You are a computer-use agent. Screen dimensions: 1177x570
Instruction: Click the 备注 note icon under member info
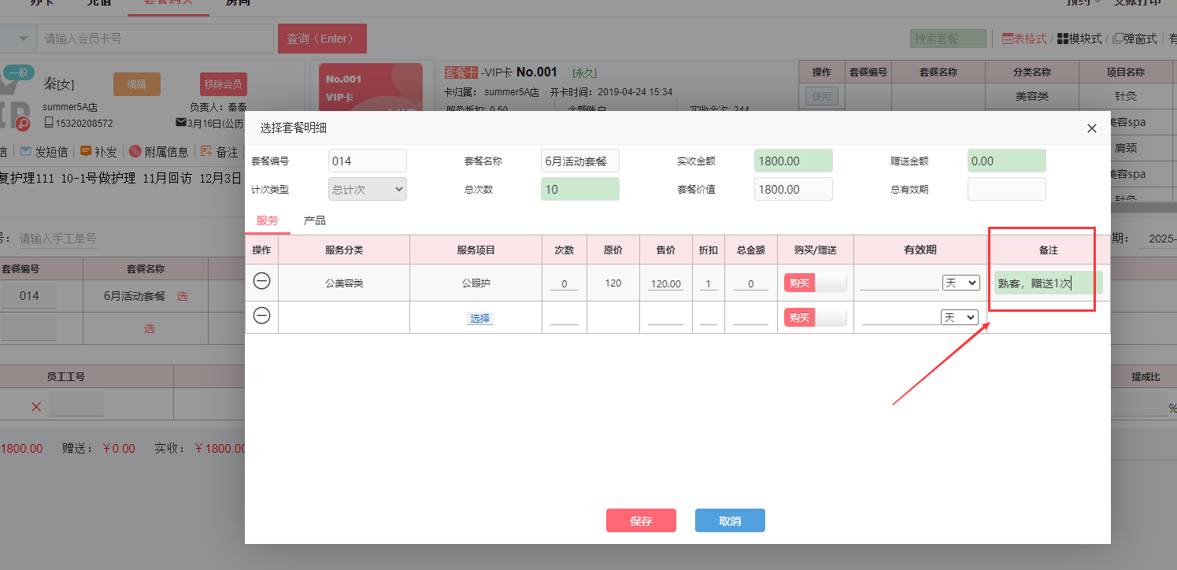(x=206, y=151)
